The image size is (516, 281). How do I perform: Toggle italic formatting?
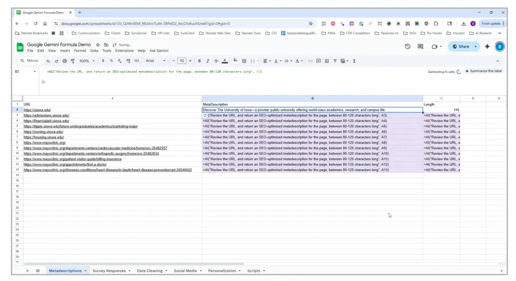207,61
